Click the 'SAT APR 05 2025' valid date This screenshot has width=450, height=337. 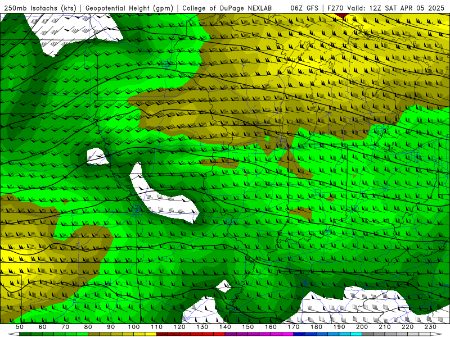point(415,8)
